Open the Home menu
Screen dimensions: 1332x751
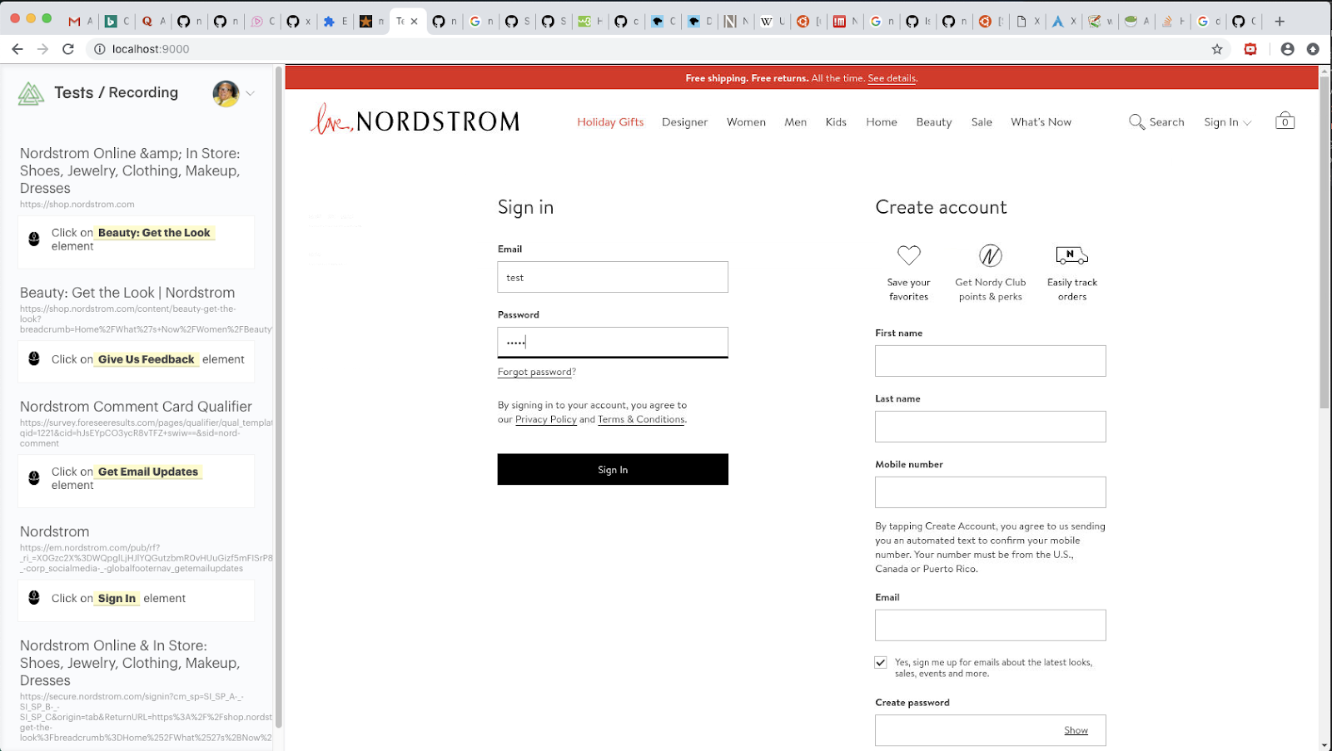pyautogui.click(x=882, y=122)
